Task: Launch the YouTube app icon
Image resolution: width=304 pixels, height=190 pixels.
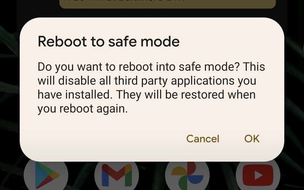Action: 258,176
